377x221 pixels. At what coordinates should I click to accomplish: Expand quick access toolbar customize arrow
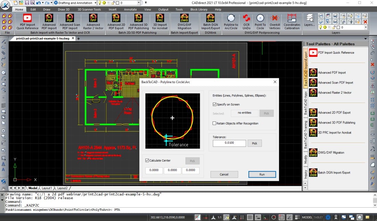[146, 3]
